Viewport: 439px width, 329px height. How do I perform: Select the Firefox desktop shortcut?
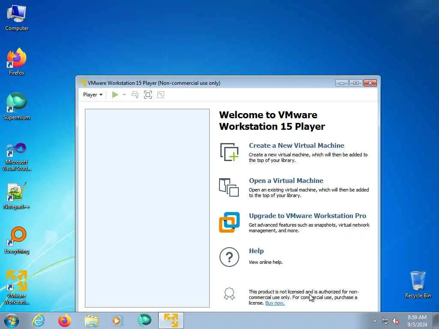17,62
